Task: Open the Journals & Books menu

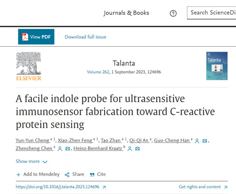Action: (x=127, y=13)
